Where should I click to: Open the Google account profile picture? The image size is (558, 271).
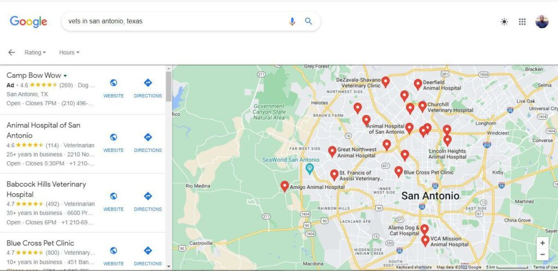point(542,22)
